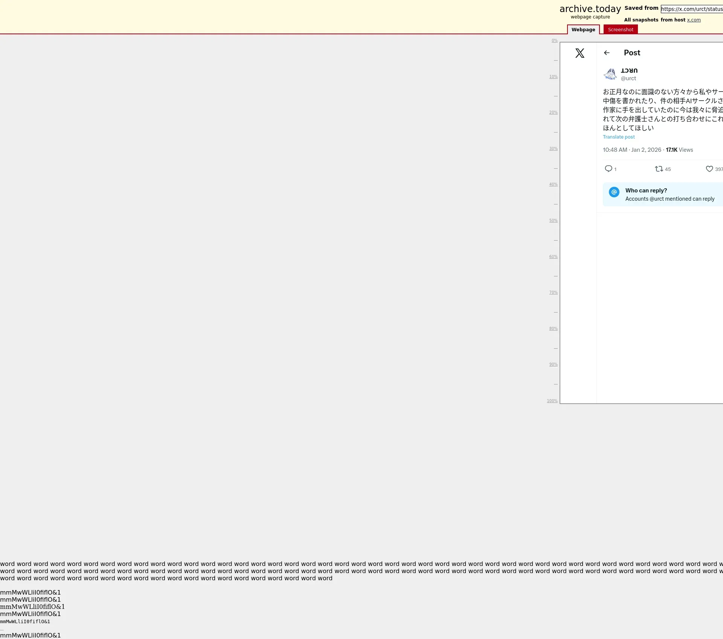Screen dimensions: 723x639
Task: Click the X logo icon
Action: (x=580, y=53)
